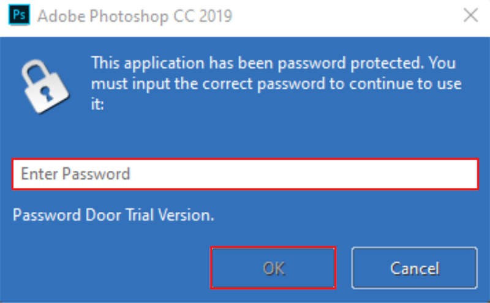The height and width of the screenshot is (303, 490).
Task: Focus the Enter Password input field
Action: pos(245,174)
